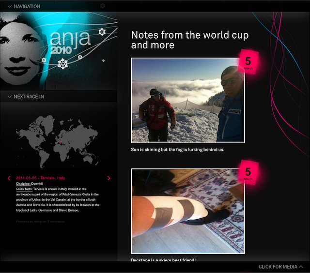Click the red race marker on world map
310x273 pixels.
click(x=61, y=142)
